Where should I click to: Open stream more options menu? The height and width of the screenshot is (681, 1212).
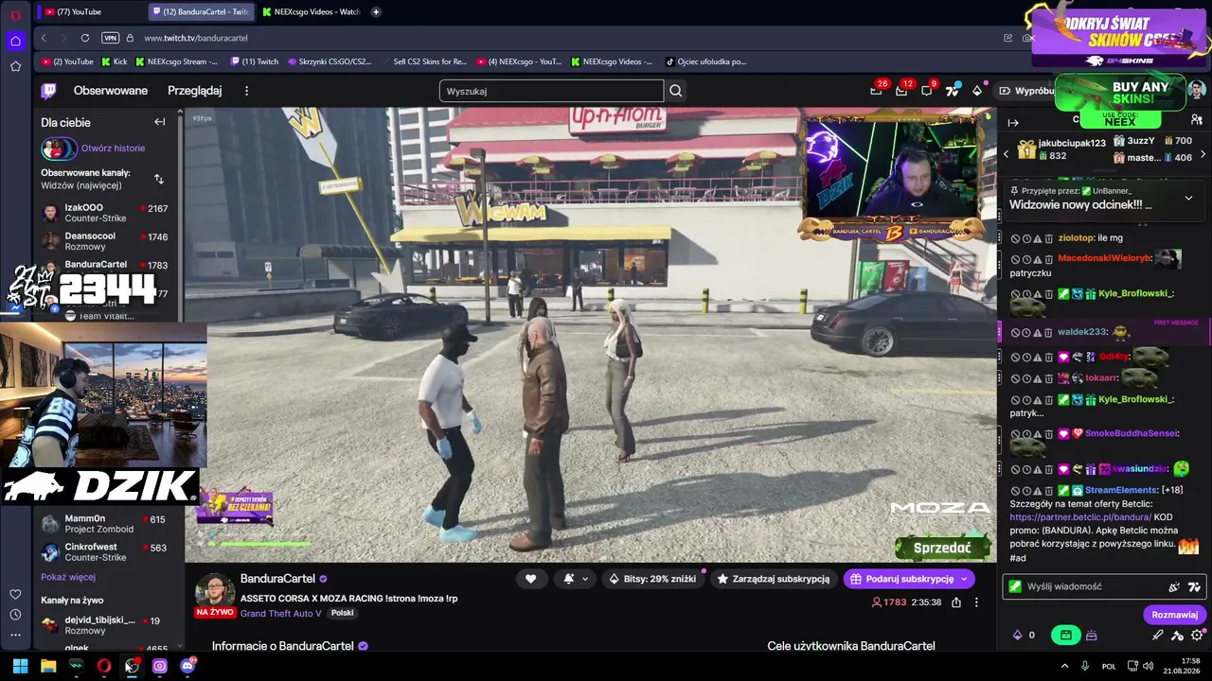pos(976,602)
